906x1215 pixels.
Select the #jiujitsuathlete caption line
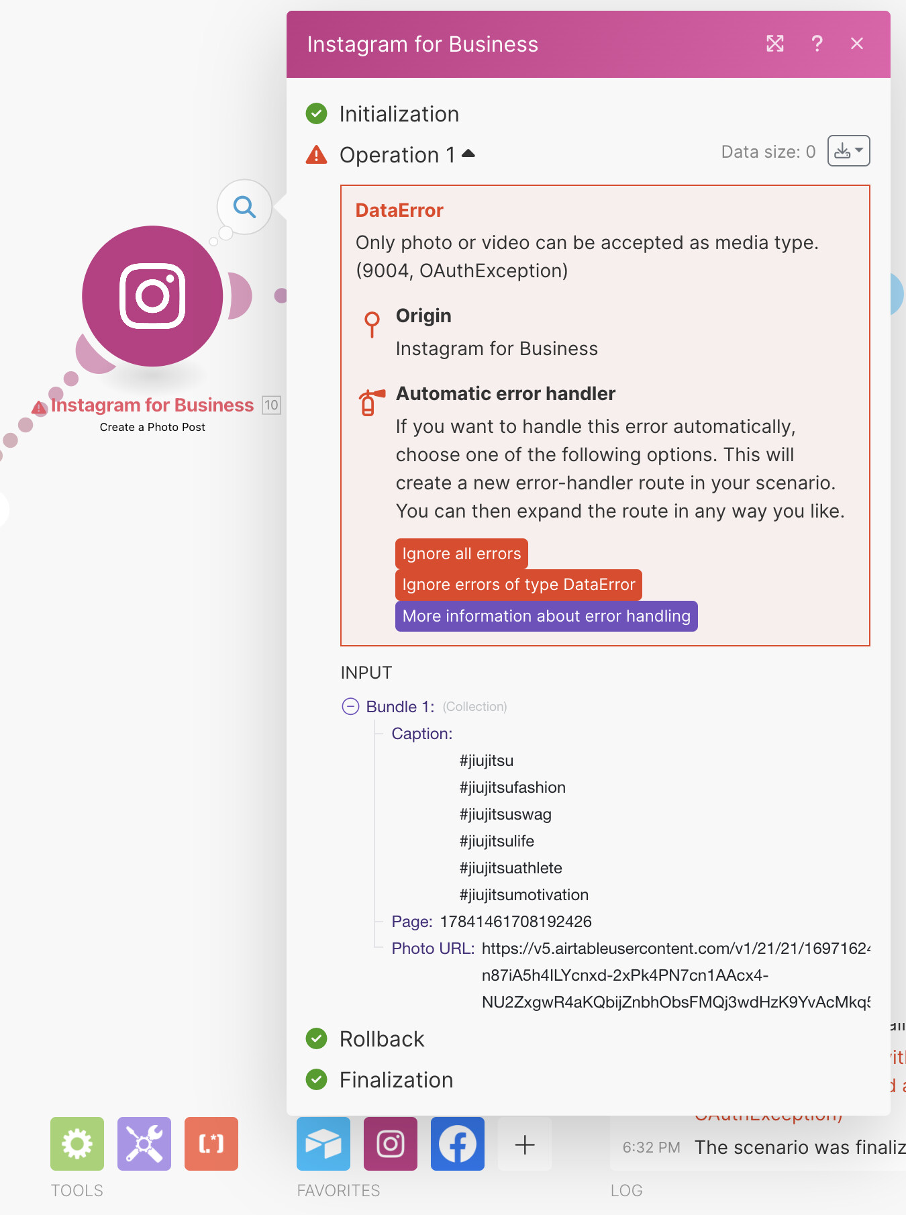[x=511, y=868]
